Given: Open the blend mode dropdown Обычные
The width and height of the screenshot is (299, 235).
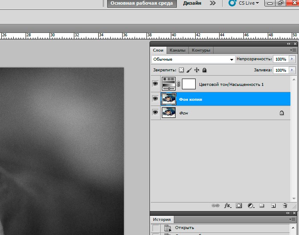Looking at the screenshot, I should pyautogui.click(x=193, y=59).
